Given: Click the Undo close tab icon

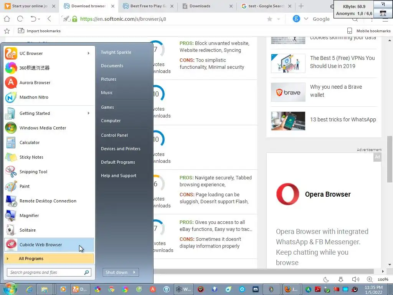Looking at the screenshot, I should (33, 19).
